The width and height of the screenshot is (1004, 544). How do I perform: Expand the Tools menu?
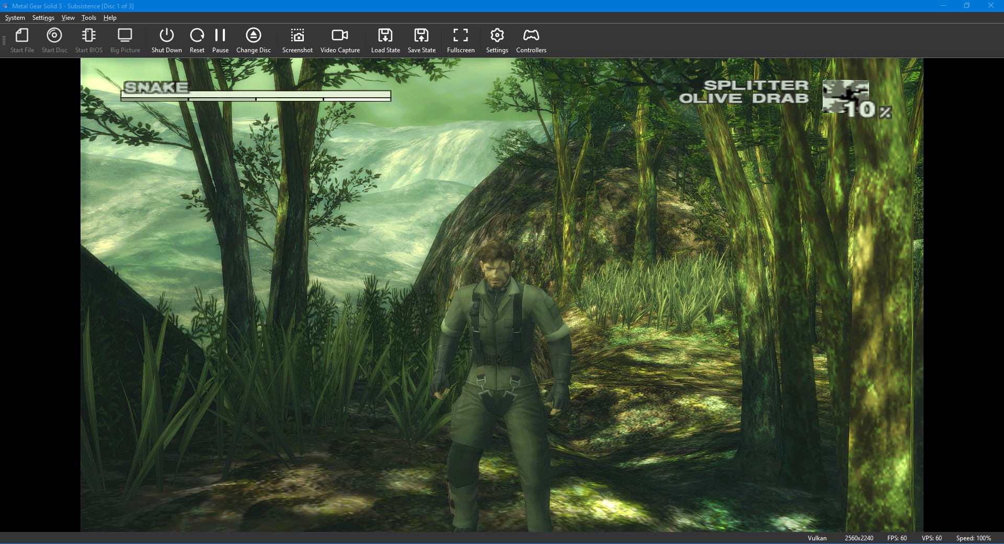click(x=89, y=18)
